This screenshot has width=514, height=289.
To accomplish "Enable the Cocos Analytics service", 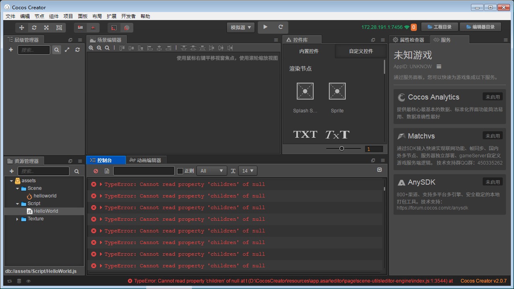I will tap(493, 97).
